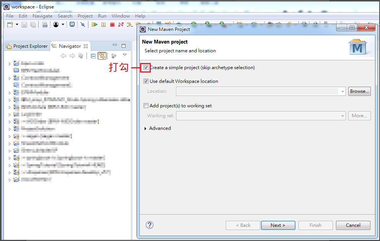Click the New Maven Project dialog title icon
Viewport: 380px width, 241px height.
[143, 29]
